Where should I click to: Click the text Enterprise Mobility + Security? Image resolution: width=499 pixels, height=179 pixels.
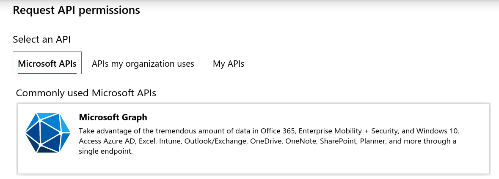348,131
